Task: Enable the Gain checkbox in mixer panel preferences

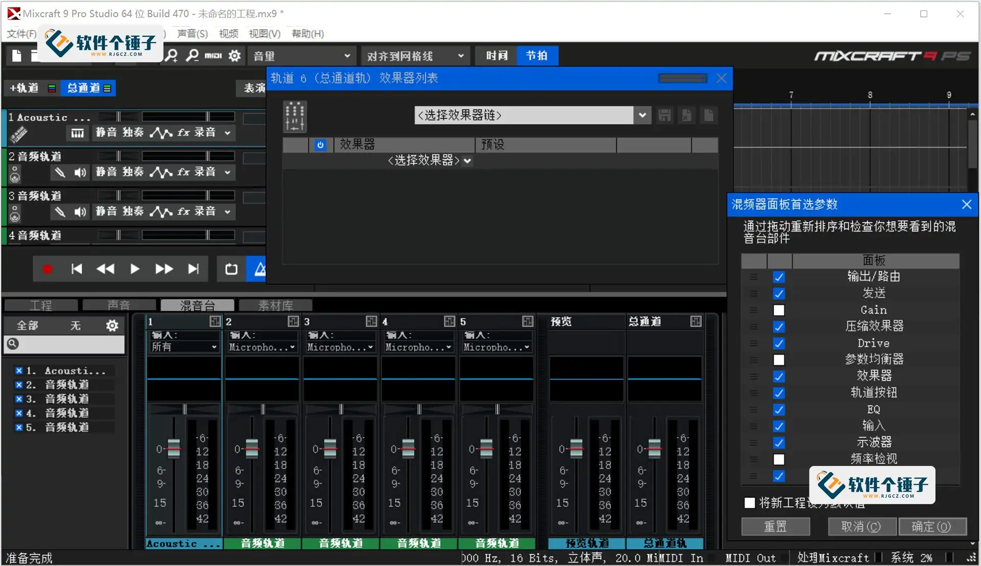Action: pyautogui.click(x=779, y=310)
